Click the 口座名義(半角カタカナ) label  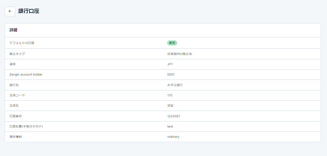point(26,127)
